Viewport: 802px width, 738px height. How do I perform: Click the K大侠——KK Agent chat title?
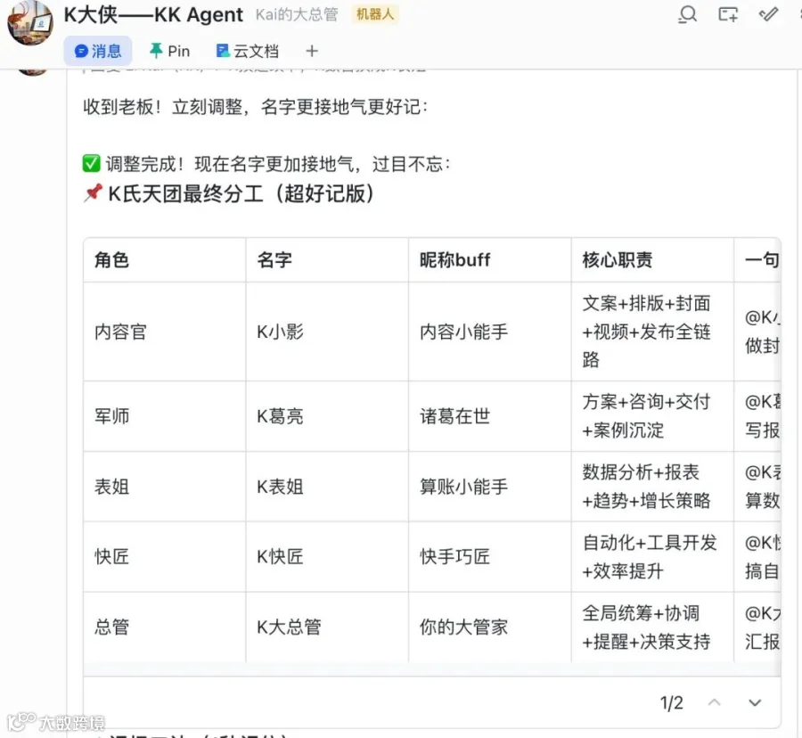(x=153, y=14)
